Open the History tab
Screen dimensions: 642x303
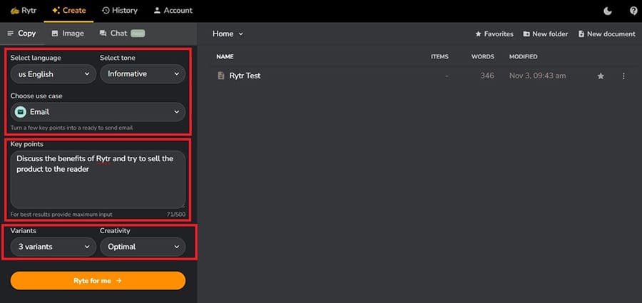(120, 11)
